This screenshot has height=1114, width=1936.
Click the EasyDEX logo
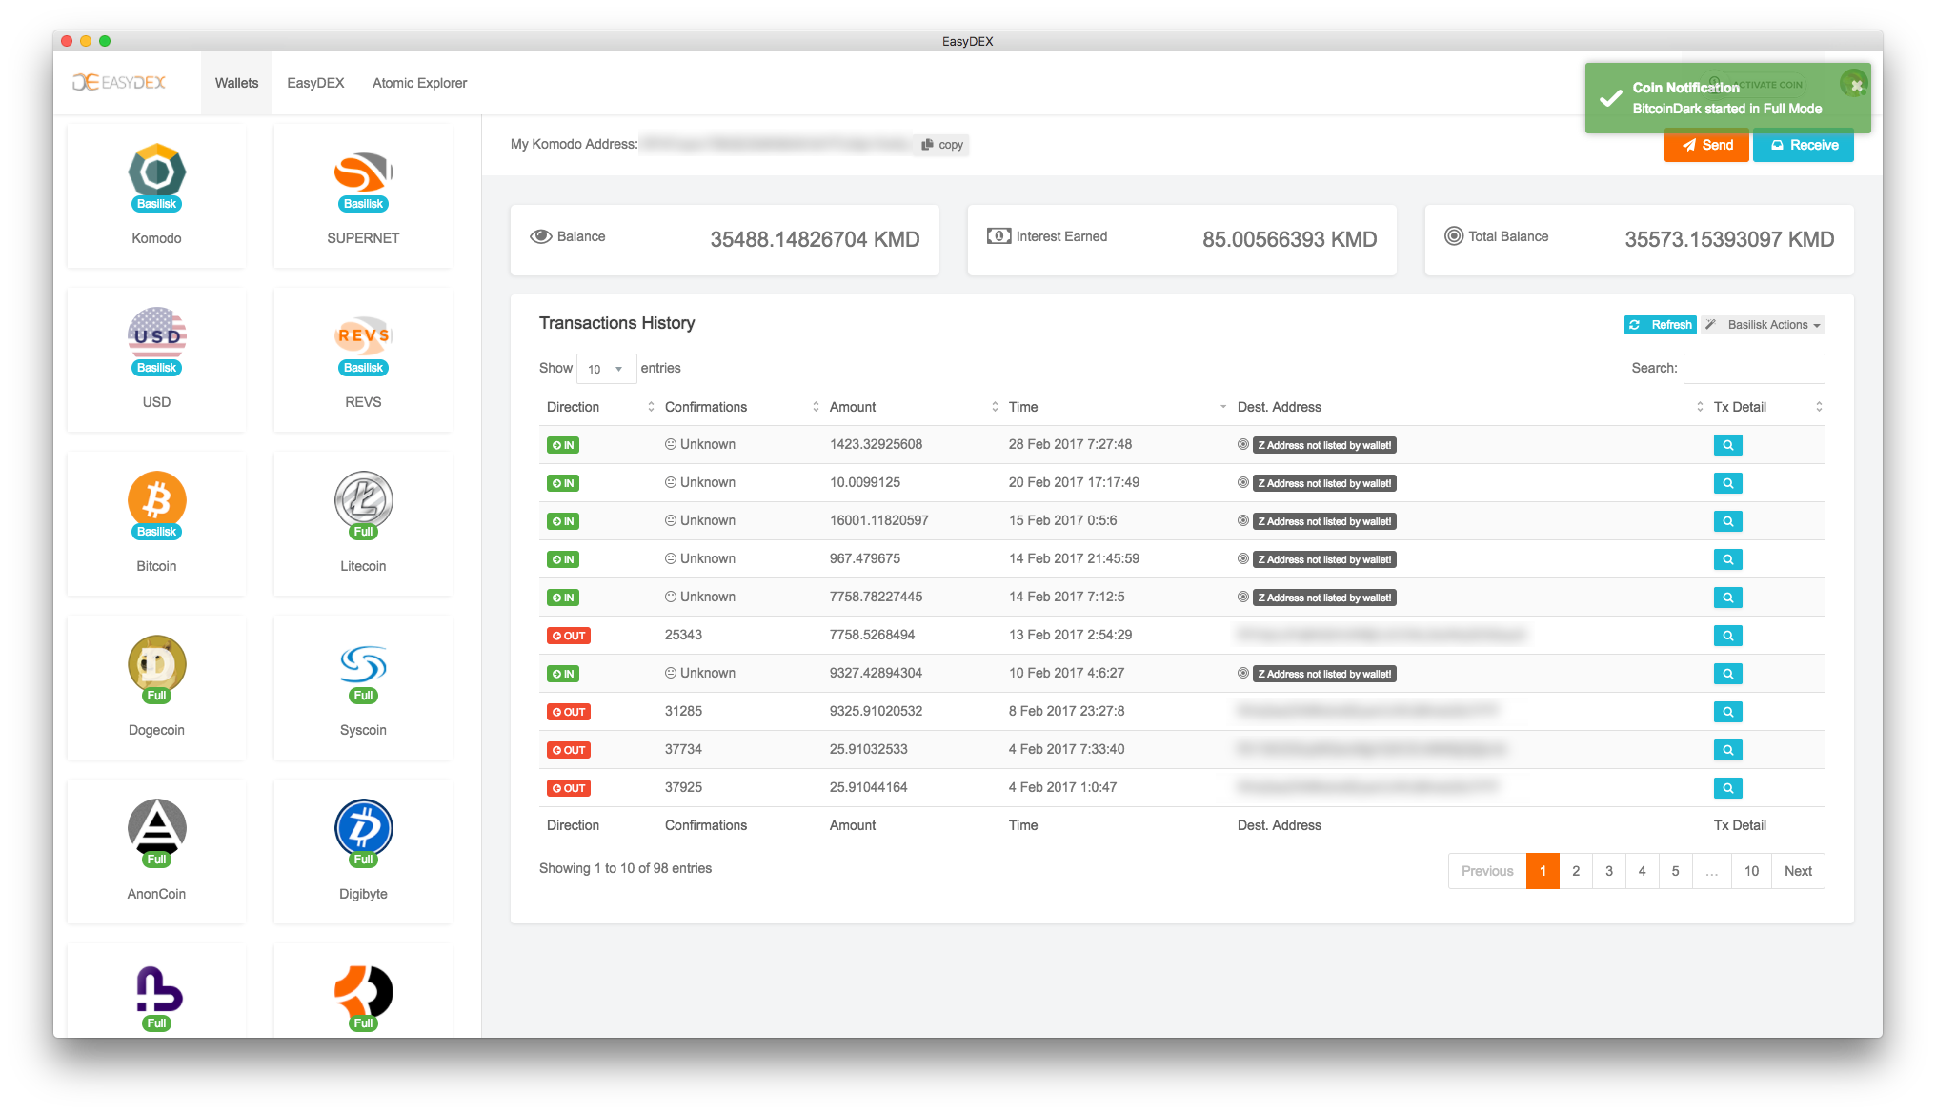pyautogui.click(x=119, y=83)
